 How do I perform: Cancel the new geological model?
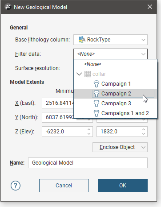64,186
